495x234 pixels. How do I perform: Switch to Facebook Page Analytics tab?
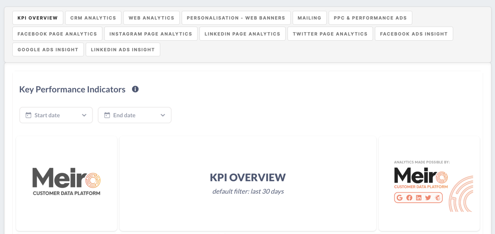57,34
